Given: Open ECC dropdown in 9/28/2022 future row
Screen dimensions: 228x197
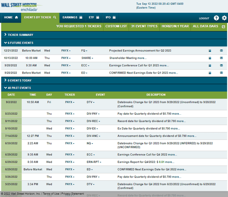Looking at the screenshot, I should pos(85,65).
